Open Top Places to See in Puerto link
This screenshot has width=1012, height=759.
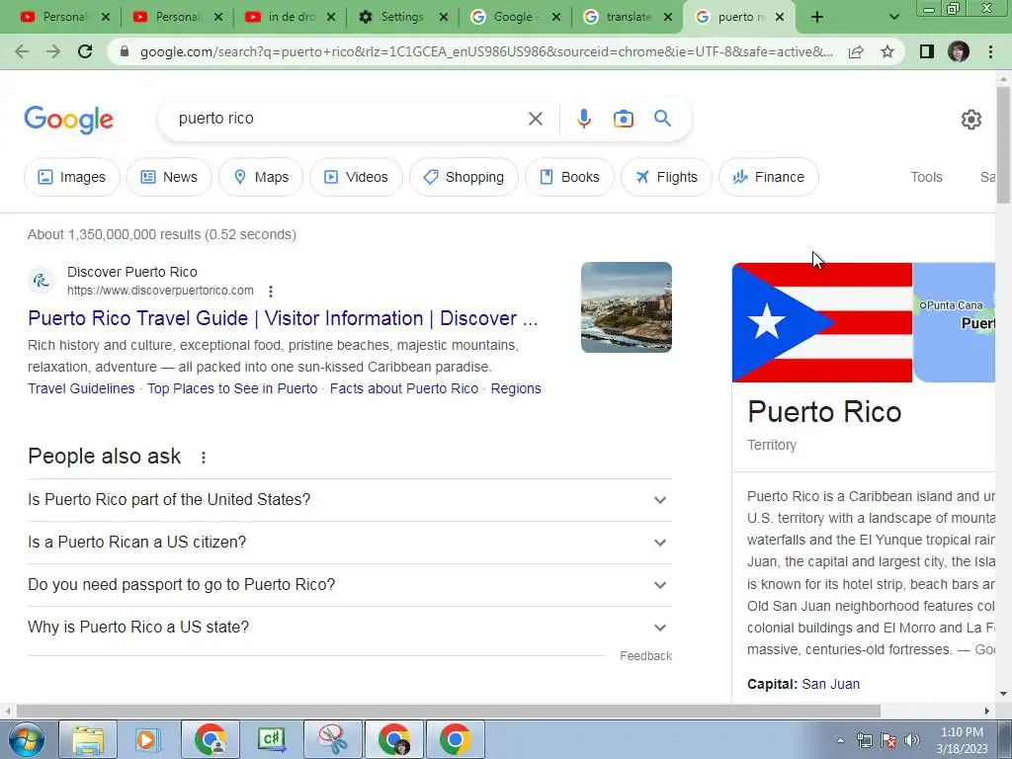pyautogui.click(x=232, y=388)
